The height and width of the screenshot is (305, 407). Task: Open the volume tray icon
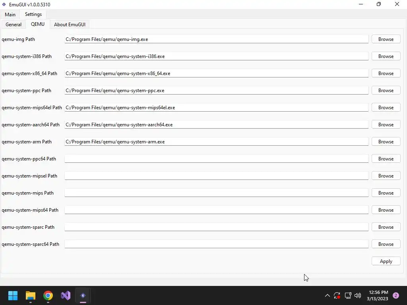pyautogui.click(x=358, y=295)
